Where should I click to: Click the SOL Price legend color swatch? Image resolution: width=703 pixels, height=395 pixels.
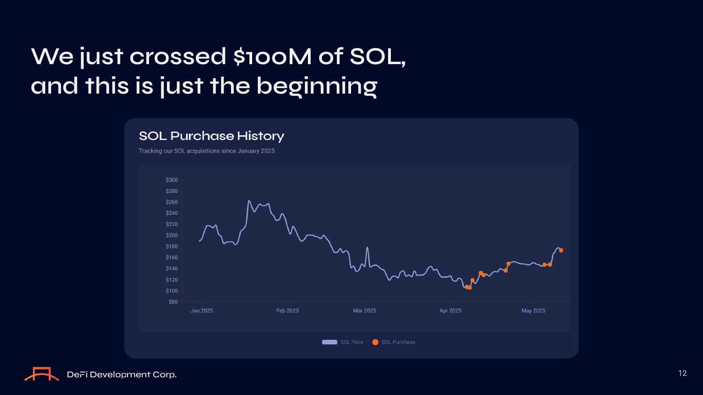coord(329,342)
